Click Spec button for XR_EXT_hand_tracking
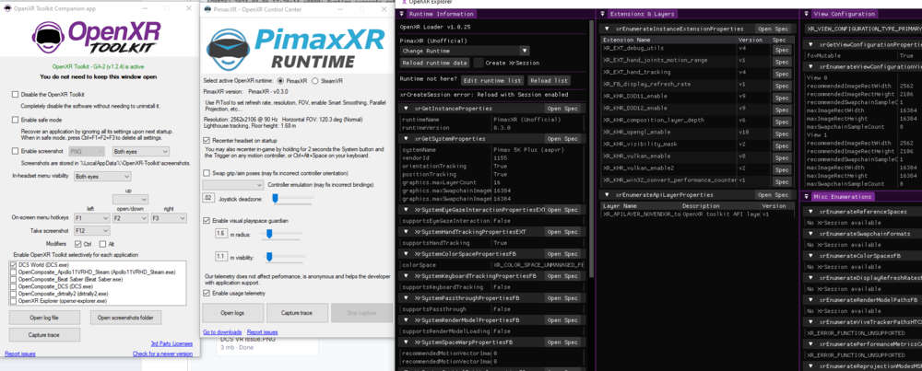922x371 pixels. coord(780,72)
